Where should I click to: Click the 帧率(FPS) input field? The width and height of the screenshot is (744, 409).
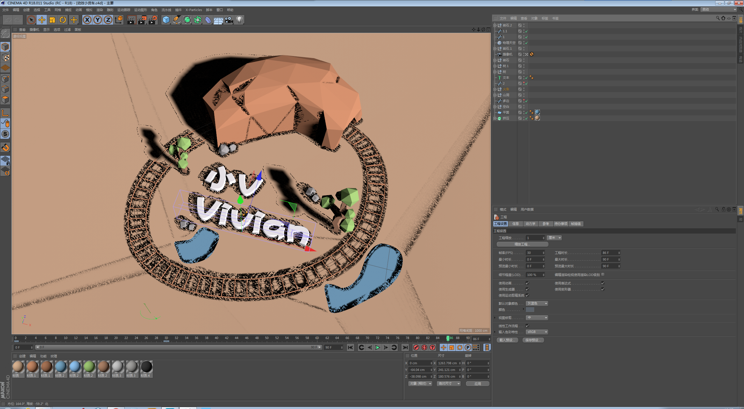535,253
